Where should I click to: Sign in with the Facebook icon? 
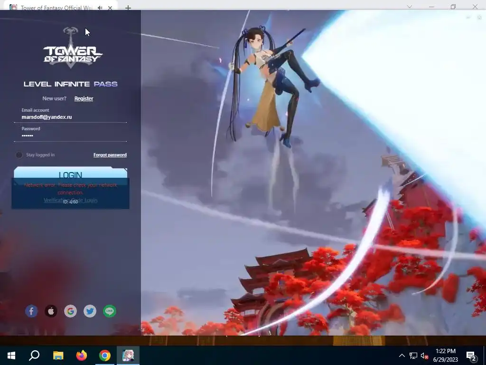click(x=31, y=311)
